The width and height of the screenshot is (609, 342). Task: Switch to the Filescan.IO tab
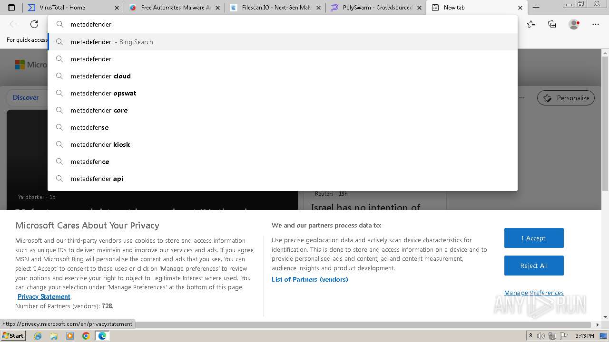[275, 8]
